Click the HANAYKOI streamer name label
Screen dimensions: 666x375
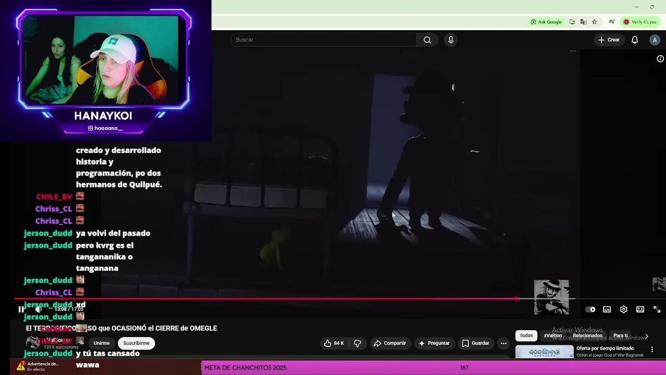tap(103, 116)
